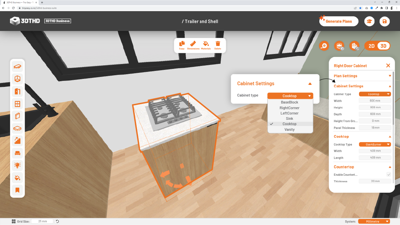Select the 3DTHD Business browser tab
The image size is (400, 225).
coord(19,2)
